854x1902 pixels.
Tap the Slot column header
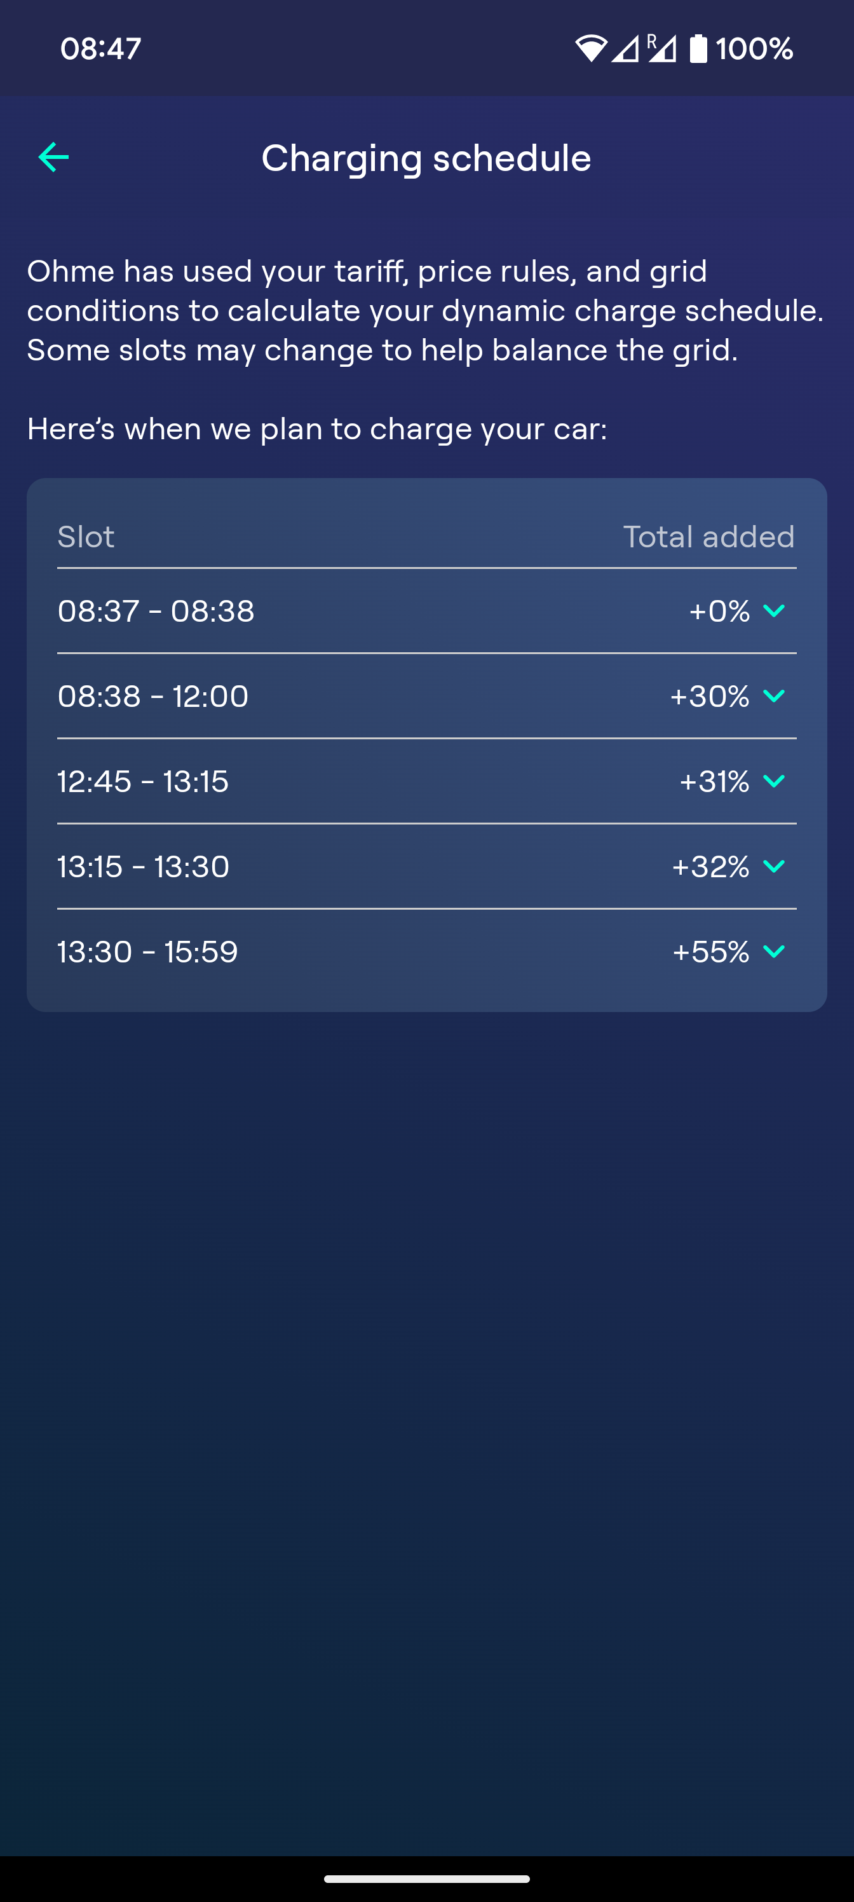tap(86, 537)
